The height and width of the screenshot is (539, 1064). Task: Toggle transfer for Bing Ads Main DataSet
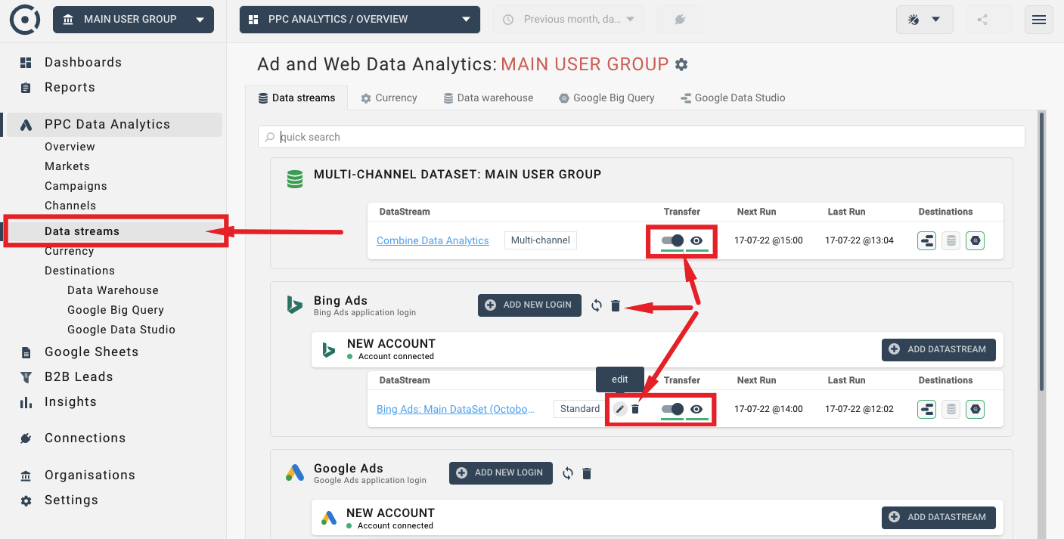tap(672, 409)
